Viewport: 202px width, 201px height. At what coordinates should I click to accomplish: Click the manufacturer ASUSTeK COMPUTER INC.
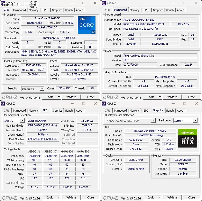[160, 20]
